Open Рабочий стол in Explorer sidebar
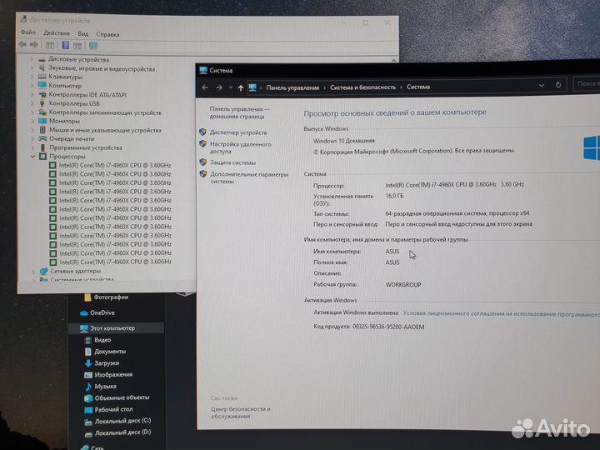Screen dimensions: 600x450 [113, 409]
